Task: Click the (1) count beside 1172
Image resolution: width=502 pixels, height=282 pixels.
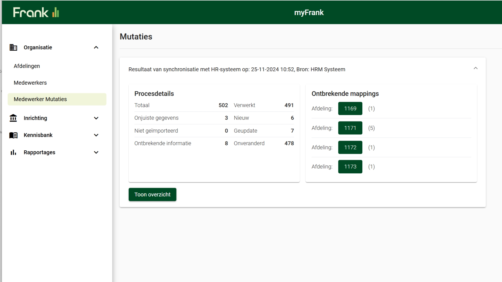Action: coord(372,147)
